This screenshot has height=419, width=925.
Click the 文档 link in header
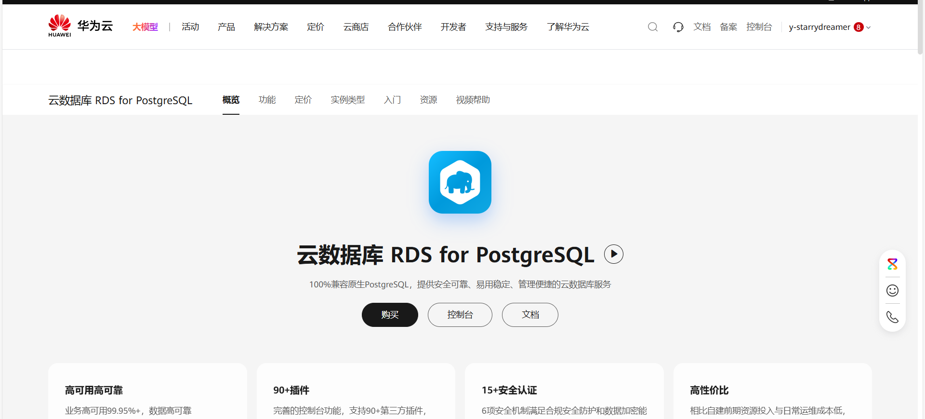(x=702, y=27)
